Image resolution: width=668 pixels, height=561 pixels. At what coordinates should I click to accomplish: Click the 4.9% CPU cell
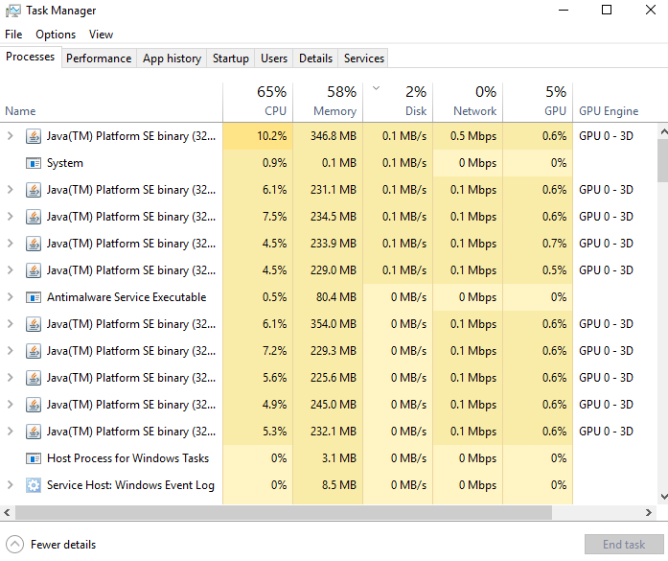point(258,405)
